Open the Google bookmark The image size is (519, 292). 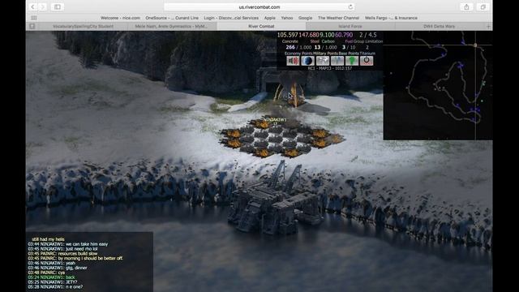pos(305,18)
